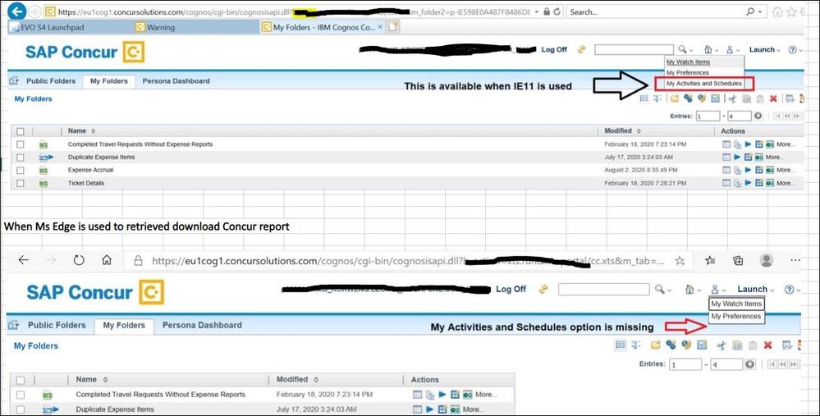The height and width of the screenshot is (416, 820).
Task: Open My Area person dropdown in IE11
Action: click(733, 50)
